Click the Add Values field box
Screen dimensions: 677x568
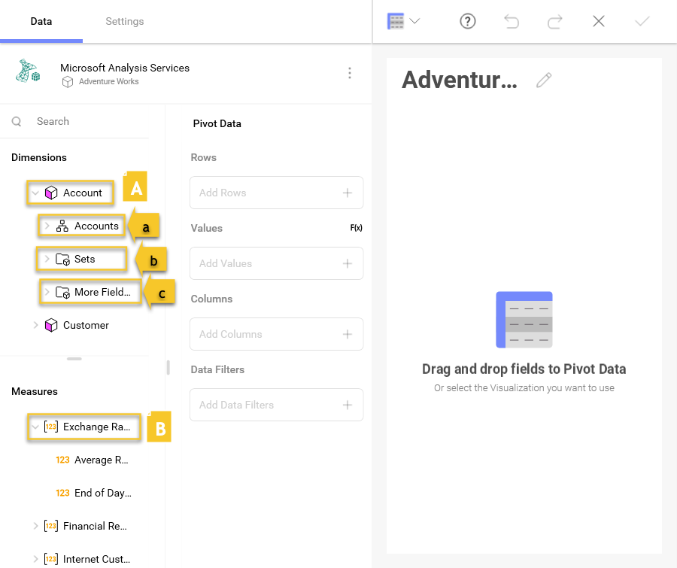pyautogui.click(x=267, y=263)
